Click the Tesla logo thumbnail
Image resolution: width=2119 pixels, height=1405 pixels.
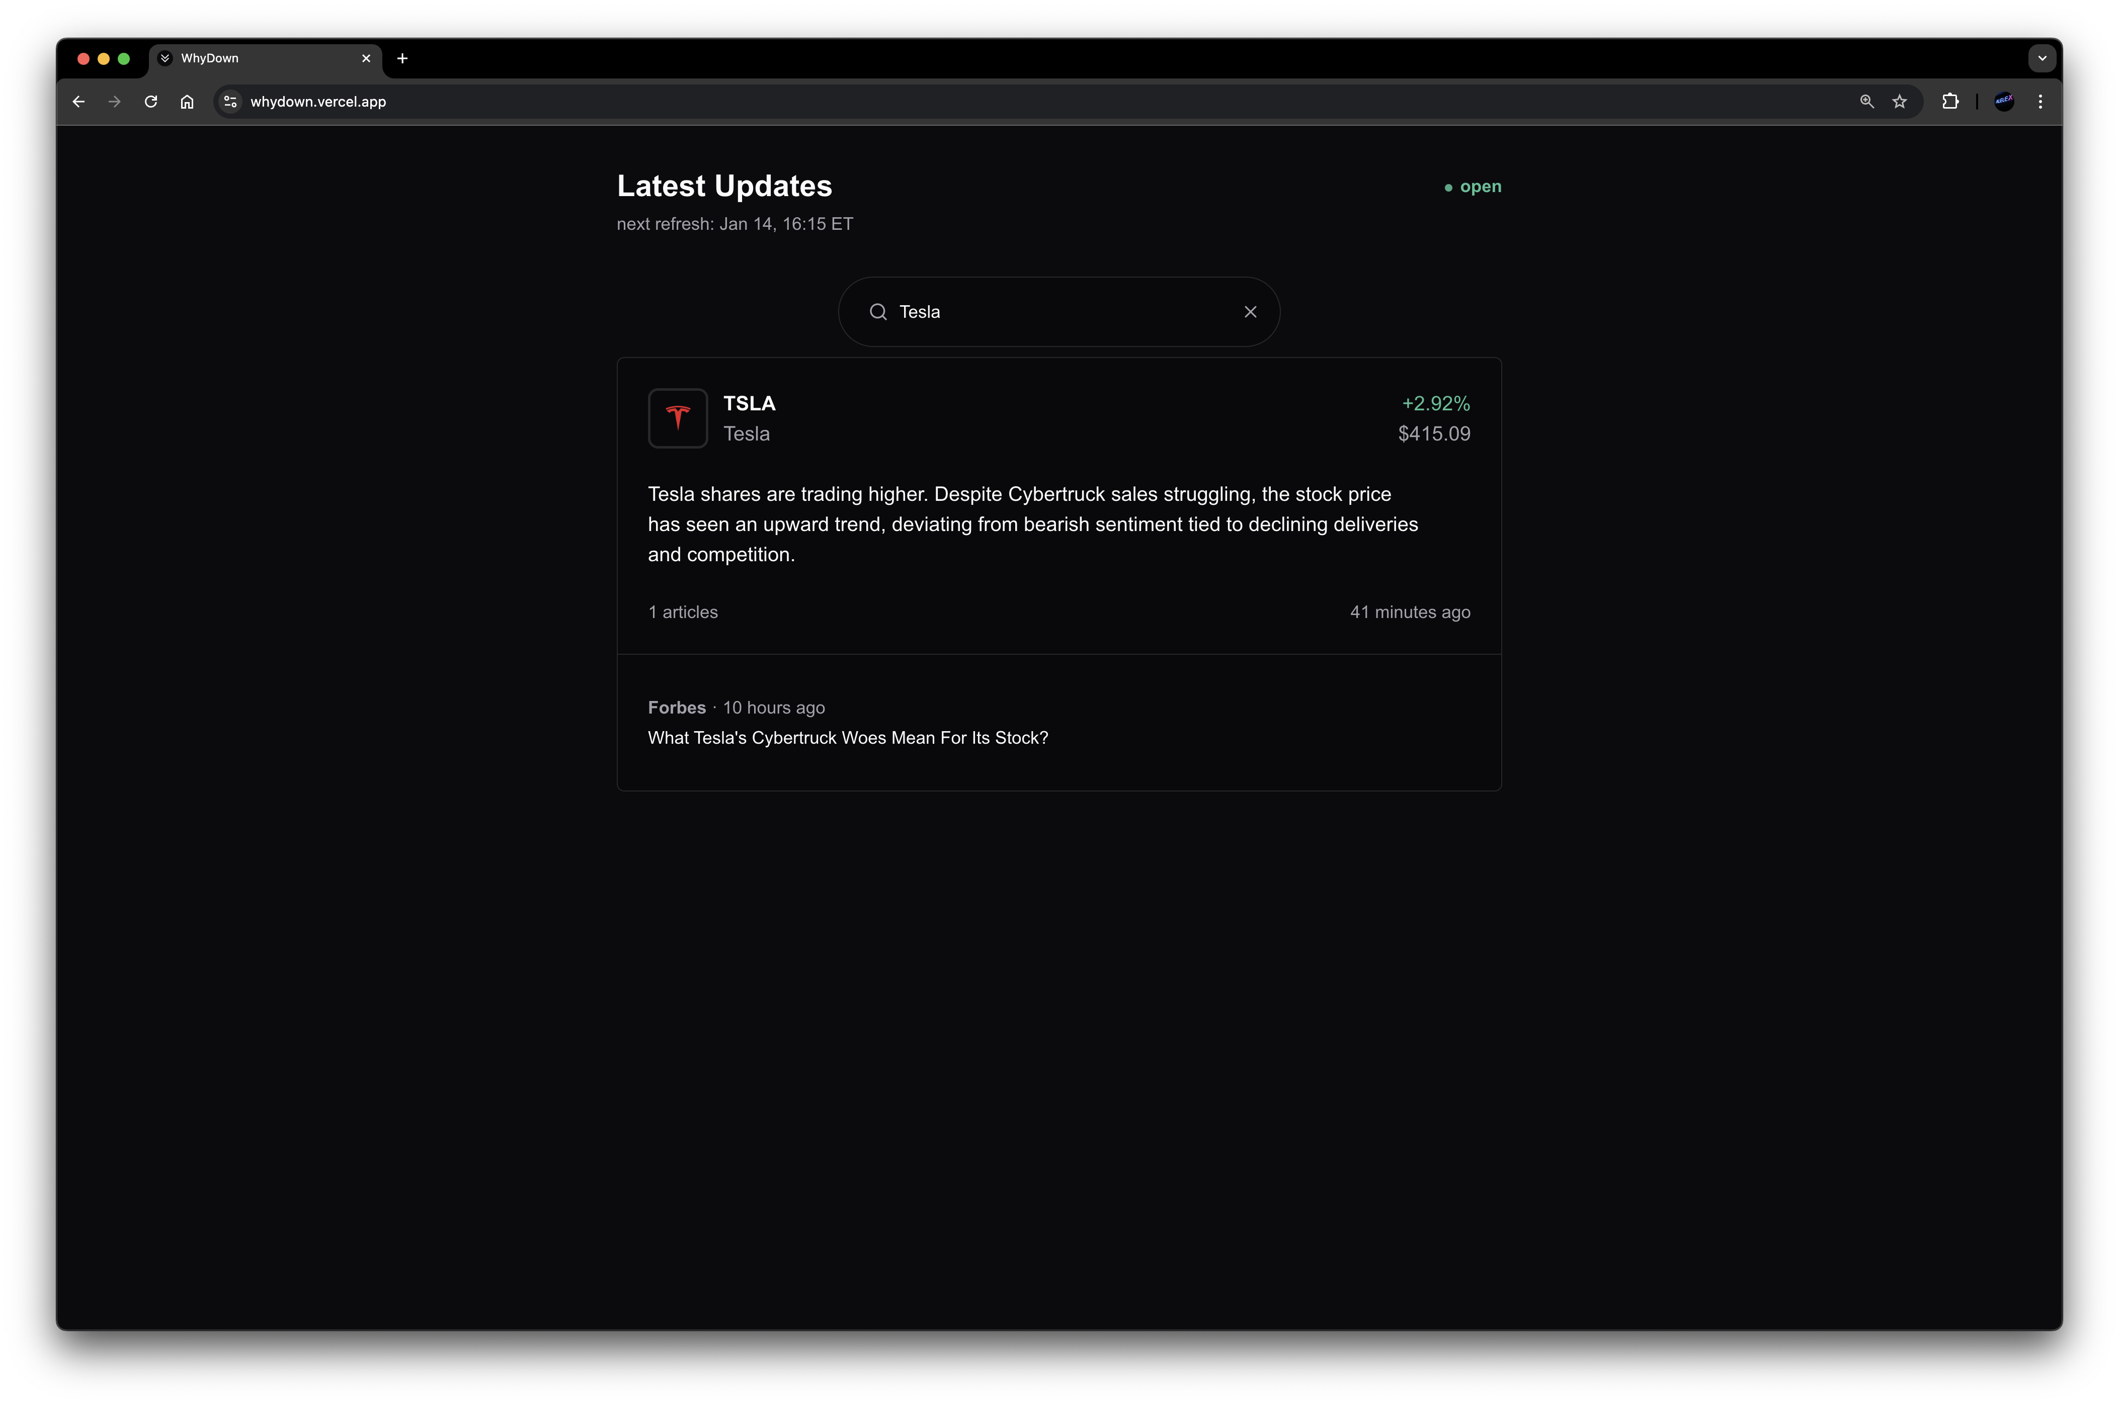[678, 418]
